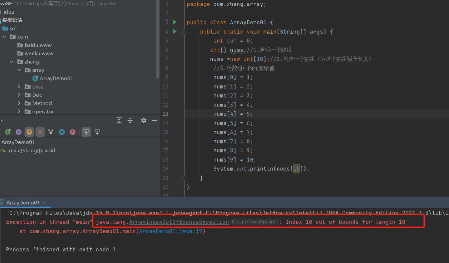449x263 pixels.
Task: Select ArrayDemo01 in the Structure panel
Action: (x=18, y=142)
